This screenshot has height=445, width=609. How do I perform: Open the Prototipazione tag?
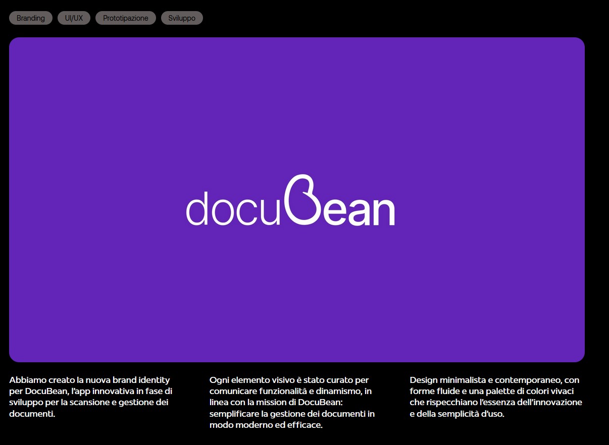point(126,18)
